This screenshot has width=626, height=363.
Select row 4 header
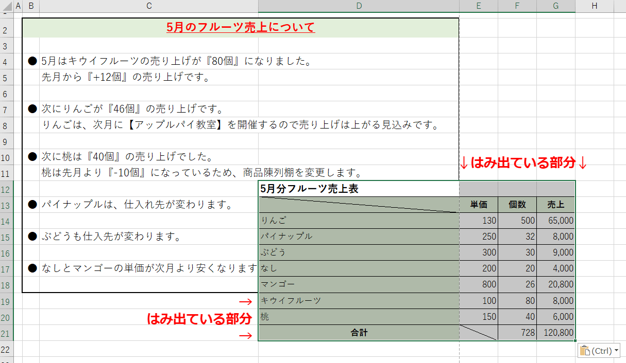pos(7,62)
